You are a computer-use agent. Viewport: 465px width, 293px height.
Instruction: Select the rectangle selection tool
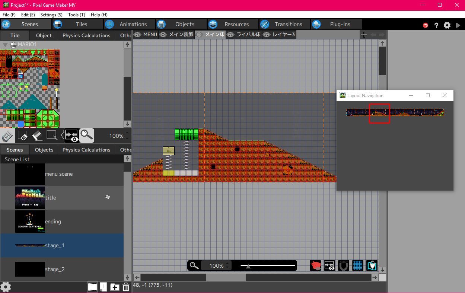click(51, 136)
